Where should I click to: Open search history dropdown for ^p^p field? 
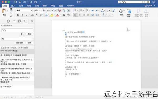32,30
